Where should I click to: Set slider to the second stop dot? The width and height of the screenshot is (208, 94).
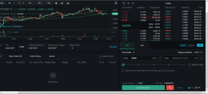pos(139,65)
